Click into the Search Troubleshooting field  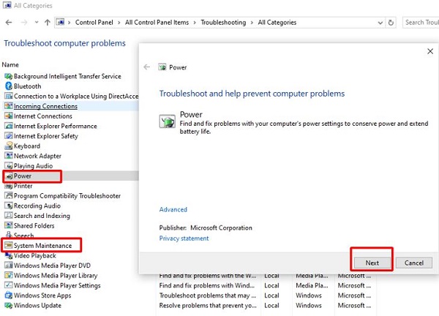421,23
